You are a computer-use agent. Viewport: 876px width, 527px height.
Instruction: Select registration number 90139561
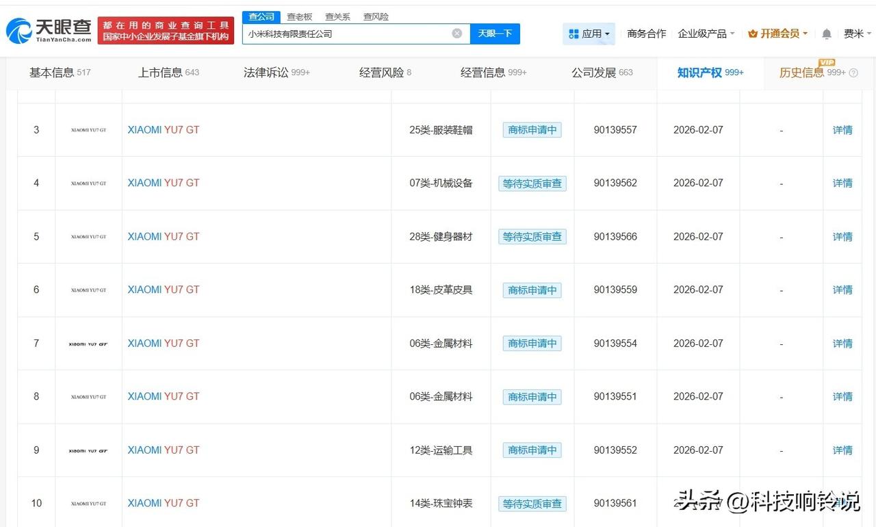[x=615, y=504]
